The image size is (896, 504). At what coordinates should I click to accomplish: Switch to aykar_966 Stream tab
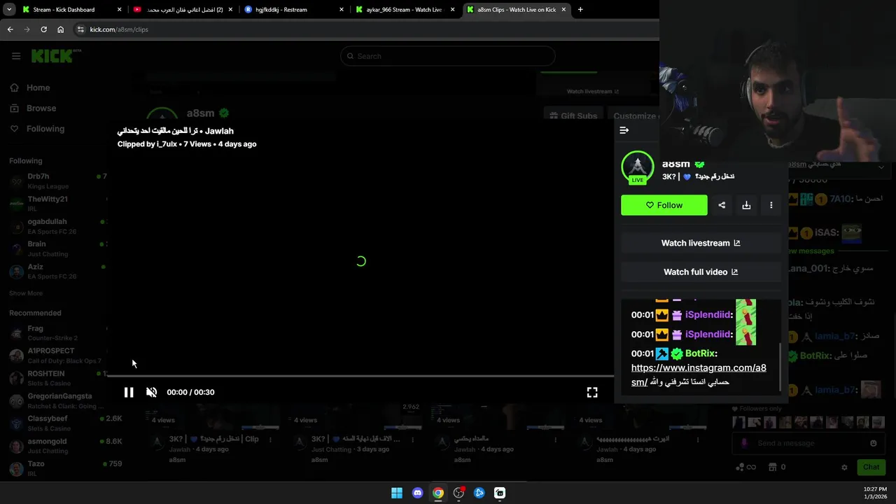[405, 10]
